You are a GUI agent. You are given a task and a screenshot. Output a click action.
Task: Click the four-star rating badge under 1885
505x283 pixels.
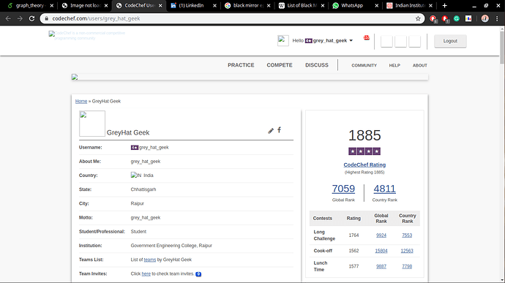coord(364,151)
